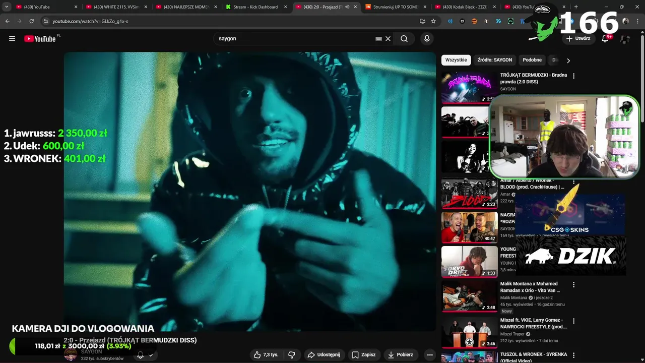The height and width of the screenshot is (363, 645).
Task: Close the Kodak Black - ZEZE tab
Action: (x=494, y=7)
